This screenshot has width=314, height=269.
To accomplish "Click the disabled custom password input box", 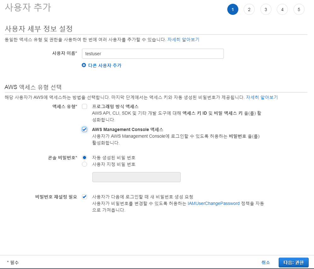I will pyautogui.click(x=137, y=177).
